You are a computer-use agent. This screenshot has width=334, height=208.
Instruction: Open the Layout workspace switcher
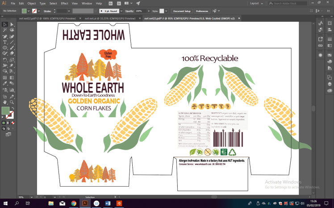(x=256, y=4)
